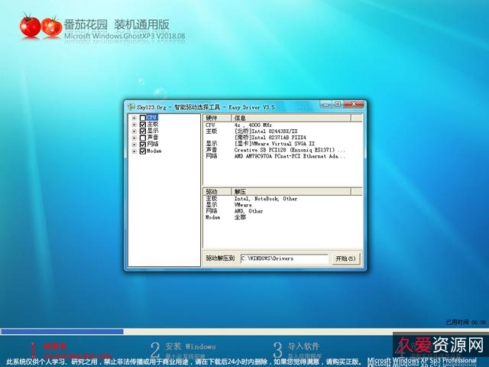
Task: Select the VMware extract driver row
Action: coord(282,205)
